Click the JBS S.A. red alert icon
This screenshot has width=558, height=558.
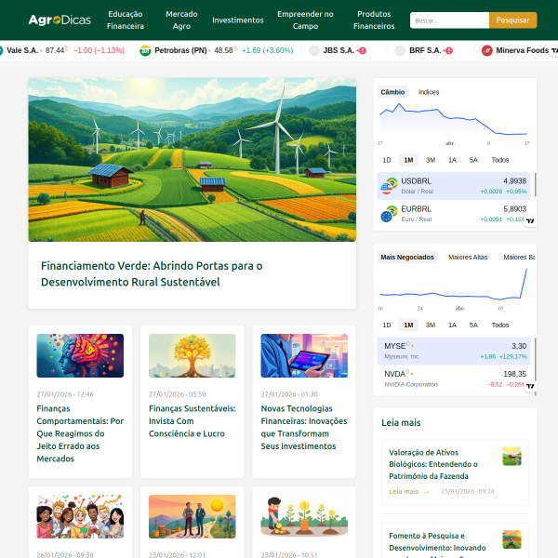[363, 51]
